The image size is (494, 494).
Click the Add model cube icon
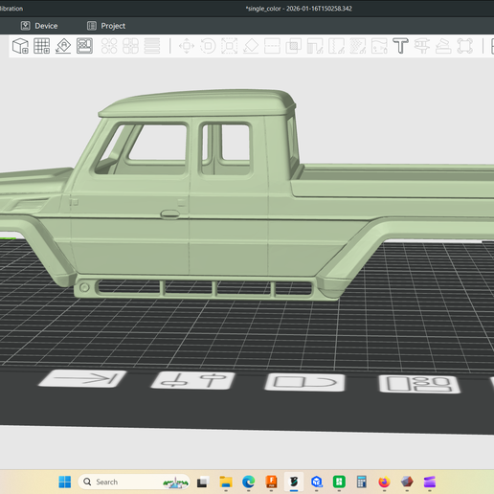coord(20,46)
